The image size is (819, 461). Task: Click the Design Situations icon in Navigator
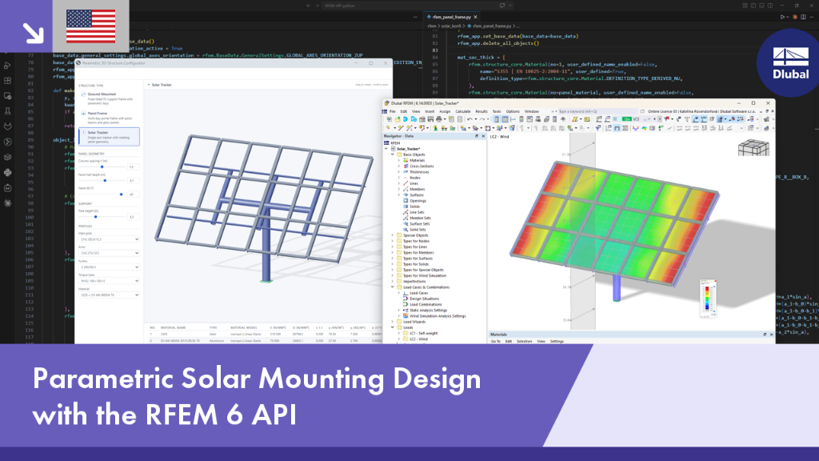point(406,299)
